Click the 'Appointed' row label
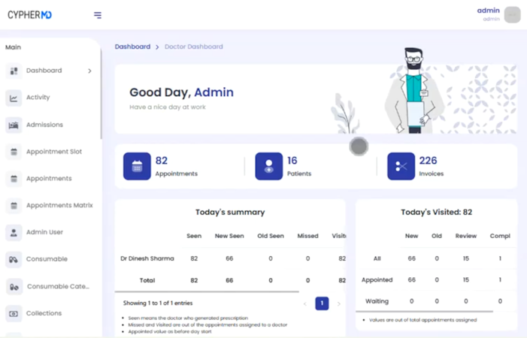This screenshot has width=527, height=338. (377, 280)
